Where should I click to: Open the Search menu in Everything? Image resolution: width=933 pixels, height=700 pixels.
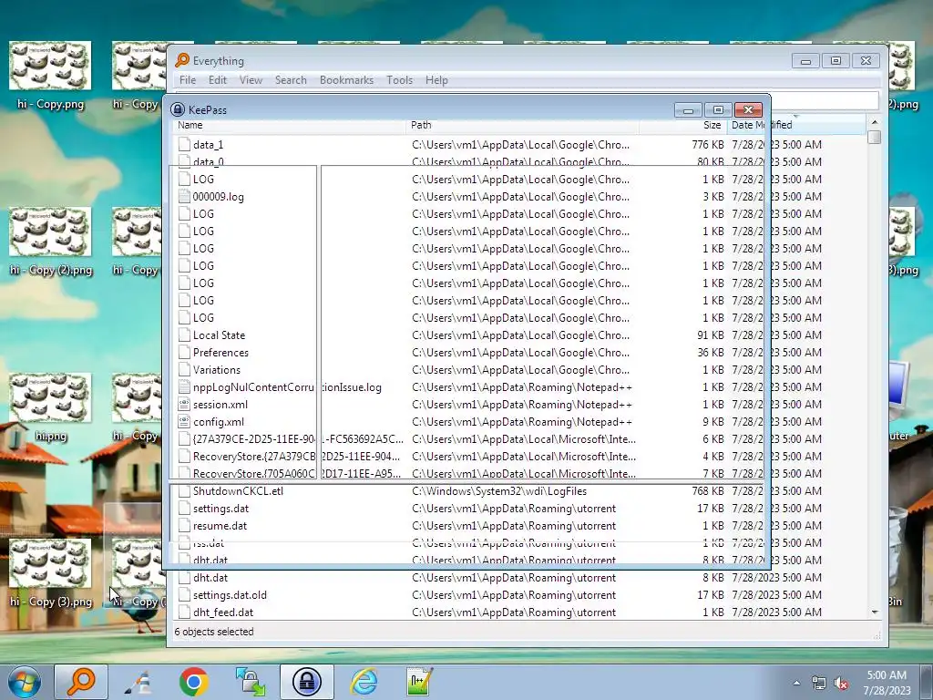(291, 80)
